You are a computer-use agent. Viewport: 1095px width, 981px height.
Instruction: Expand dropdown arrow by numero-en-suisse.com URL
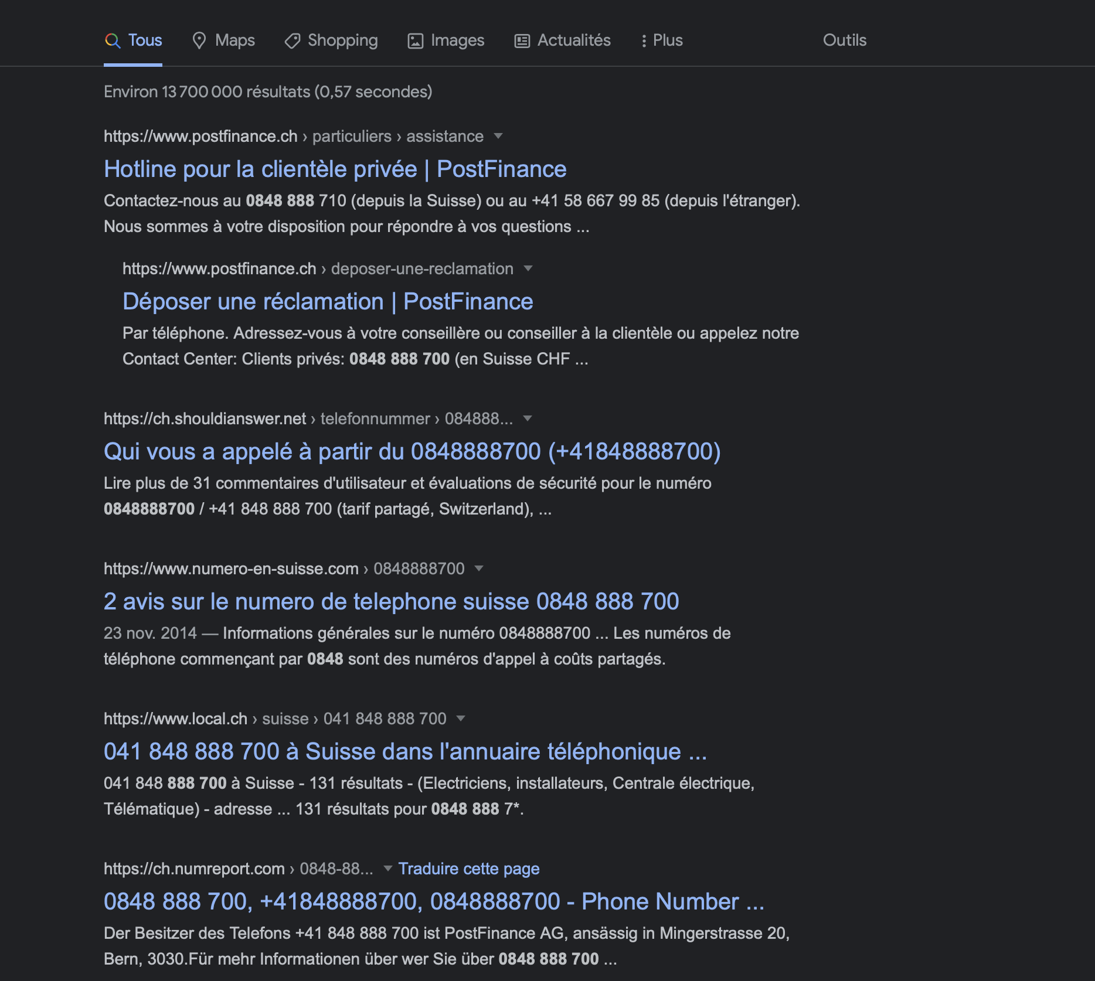[479, 568]
